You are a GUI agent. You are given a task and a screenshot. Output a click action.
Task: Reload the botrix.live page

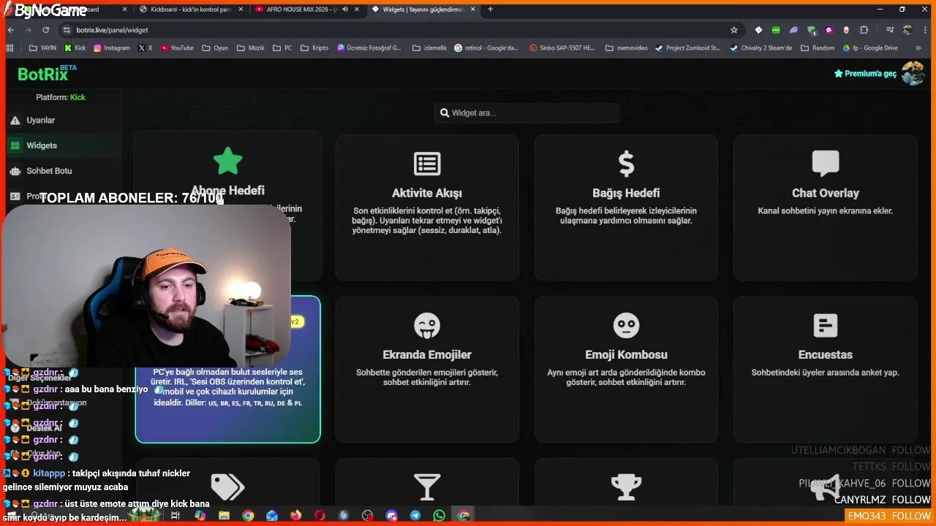click(x=45, y=30)
